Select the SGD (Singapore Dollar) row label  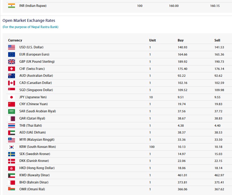click(36, 90)
